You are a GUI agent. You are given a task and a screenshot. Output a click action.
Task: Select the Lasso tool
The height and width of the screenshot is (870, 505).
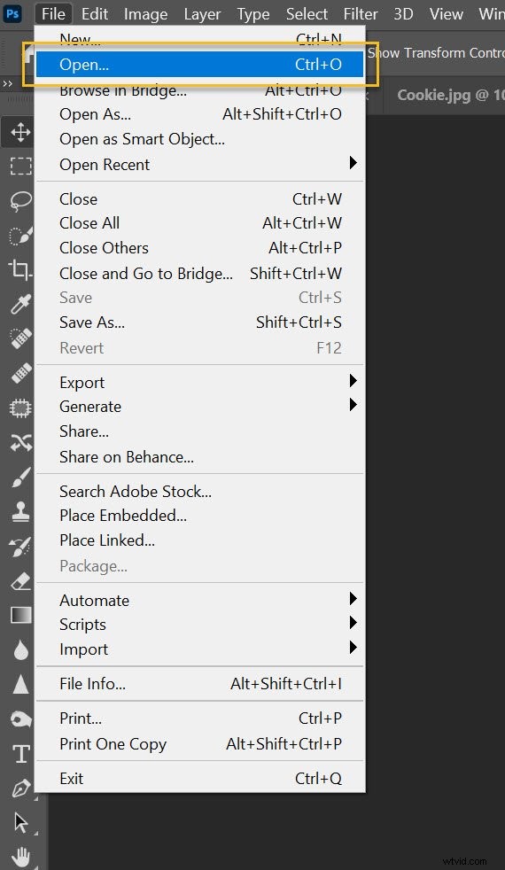(x=20, y=200)
